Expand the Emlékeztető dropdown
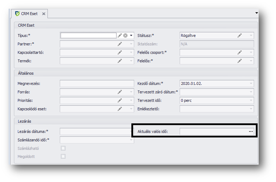The height and width of the screenshot is (182, 276). tap(251, 109)
